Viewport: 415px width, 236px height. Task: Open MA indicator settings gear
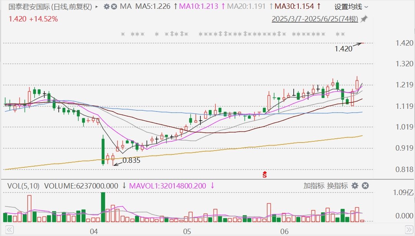tap(106, 7)
